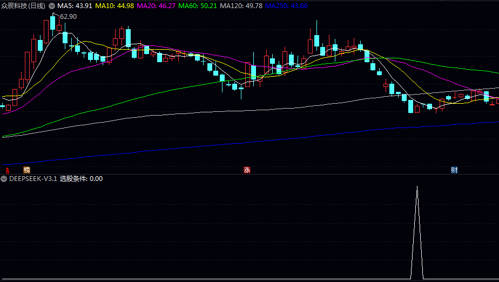Click the 62.90 high price annotation
The height and width of the screenshot is (282, 499).
coord(68,17)
